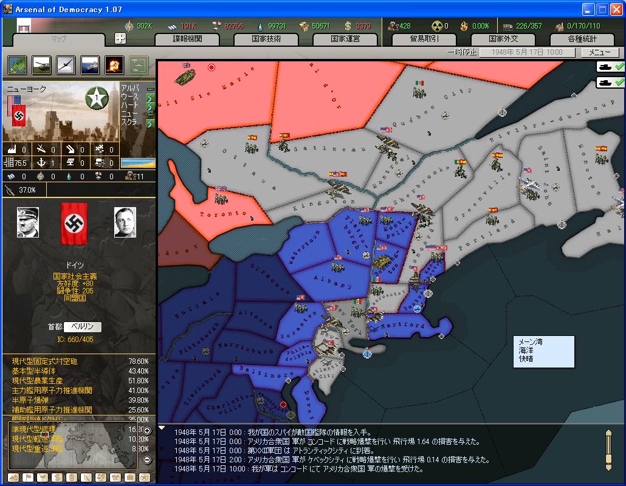Screen dimensions: 626x486
Task: Open the nuclear explosion icon
Action: (114, 64)
